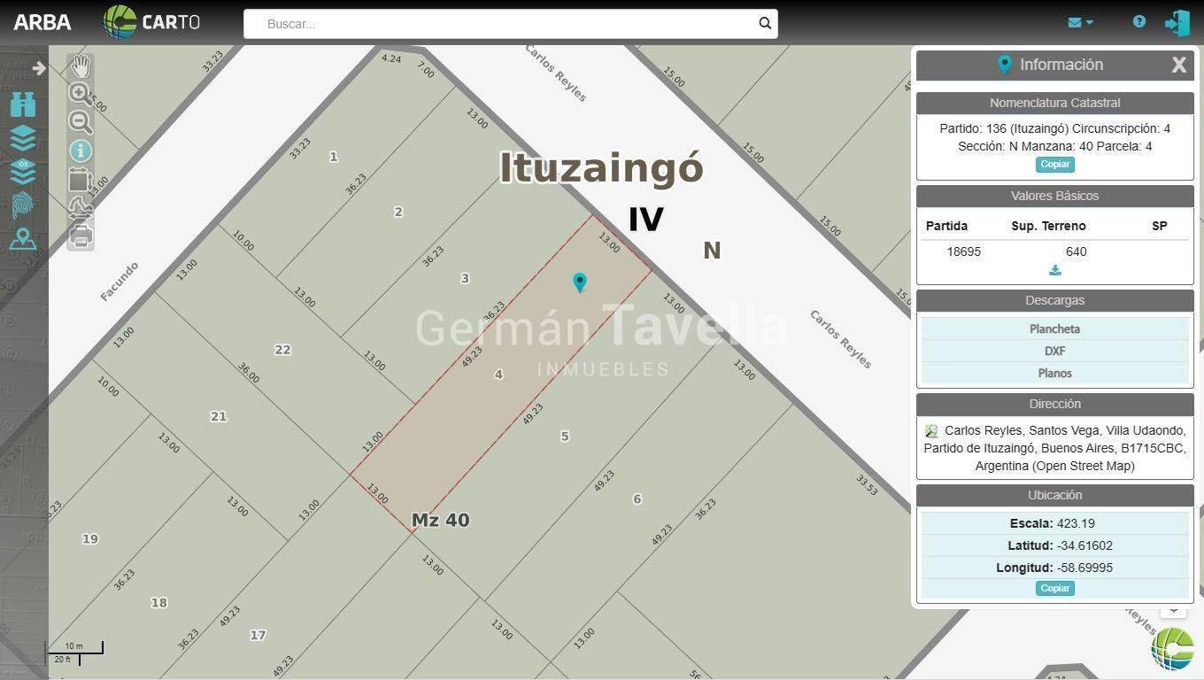The image size is (1204, 680).
Task: Click the help question mark icon
Action: point(1139,22)
